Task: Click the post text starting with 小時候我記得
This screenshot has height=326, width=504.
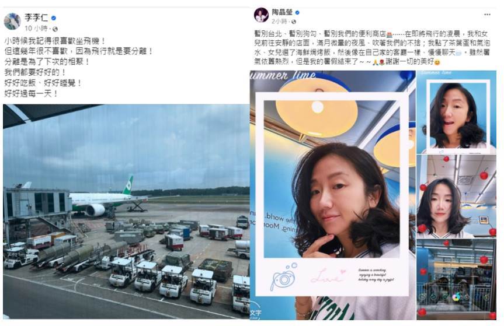Action: [79, 67]
